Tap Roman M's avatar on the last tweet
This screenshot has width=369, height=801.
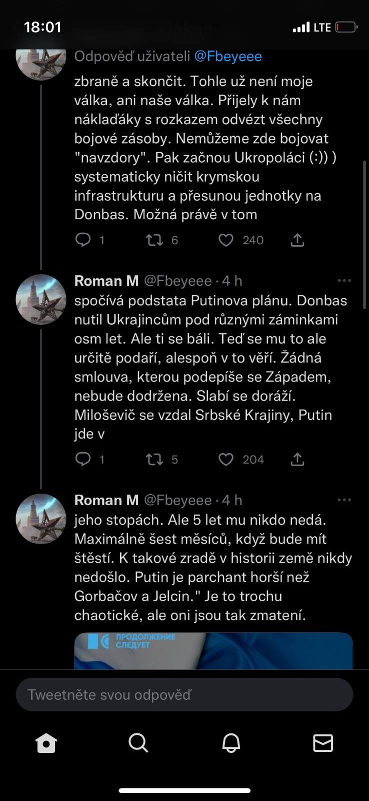click(x=41, y=519)
